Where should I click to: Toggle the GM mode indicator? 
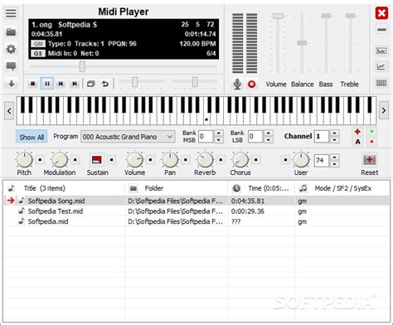tap(38, 44)
